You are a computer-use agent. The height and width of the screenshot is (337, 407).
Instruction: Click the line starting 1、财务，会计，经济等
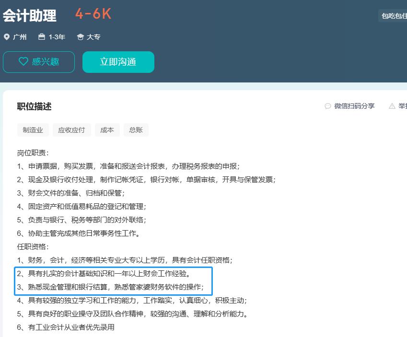125,260
